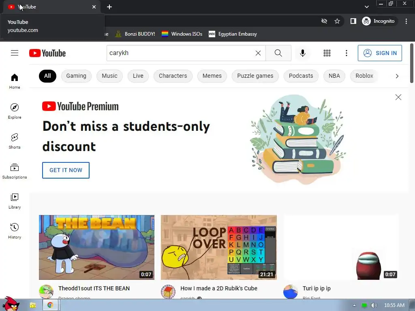Close the YouTube browser tab

[94, 7]
